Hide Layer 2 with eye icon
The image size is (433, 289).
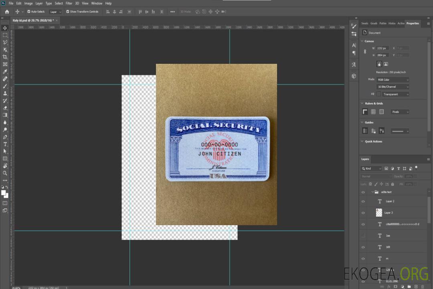[363, 201]
